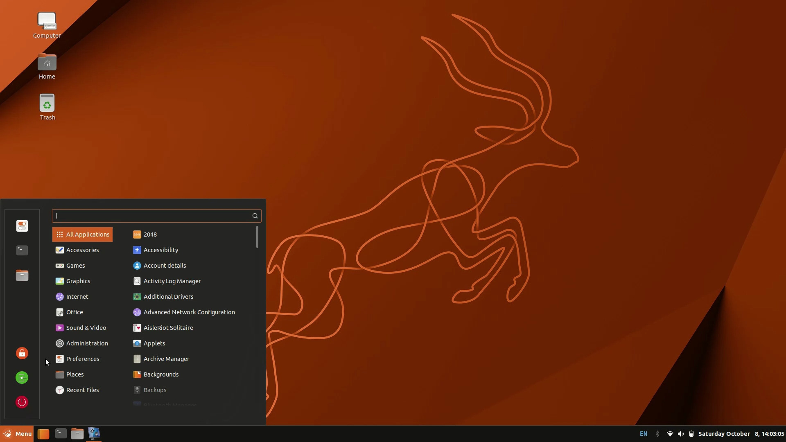Image resolution: width=786 pixels, height=442 pixels.
Task: Open the Account details application
Action: pos(165,265)
